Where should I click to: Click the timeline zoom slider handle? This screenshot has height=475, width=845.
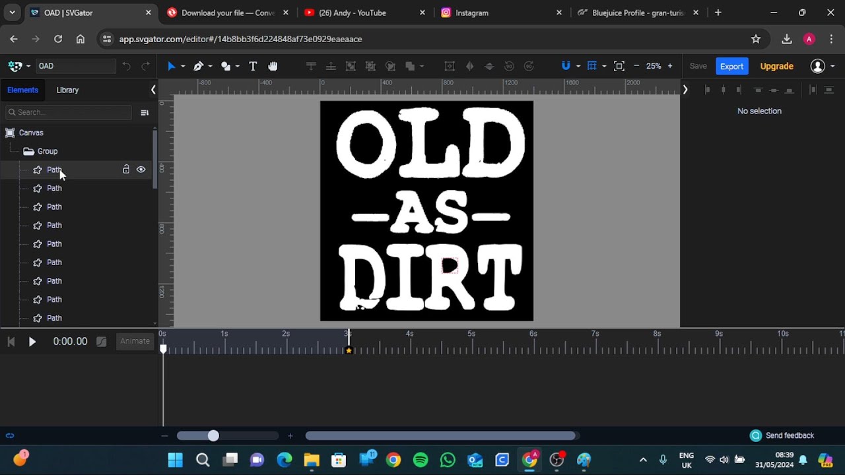[213, 435]
